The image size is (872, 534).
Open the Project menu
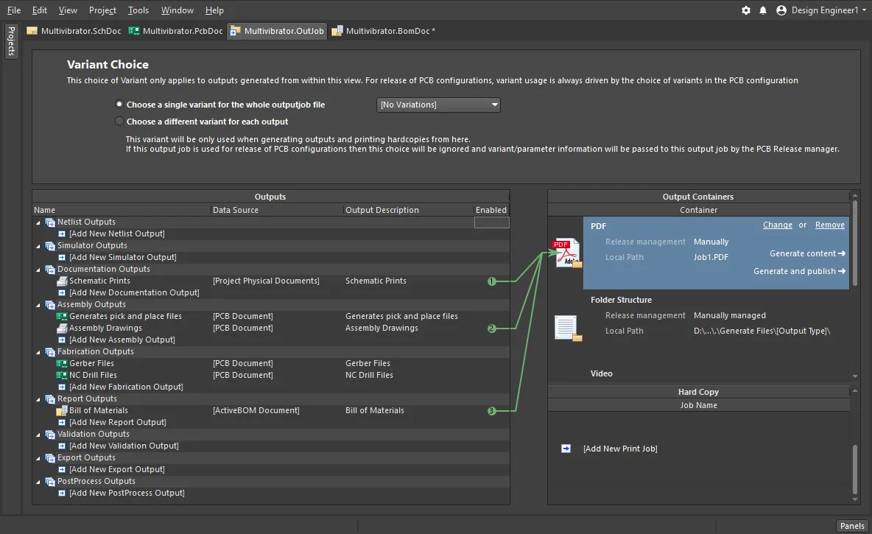102,10
